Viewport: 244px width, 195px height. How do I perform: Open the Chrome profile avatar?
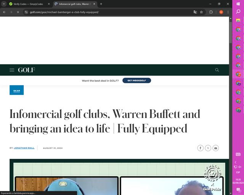pos(221,12)
